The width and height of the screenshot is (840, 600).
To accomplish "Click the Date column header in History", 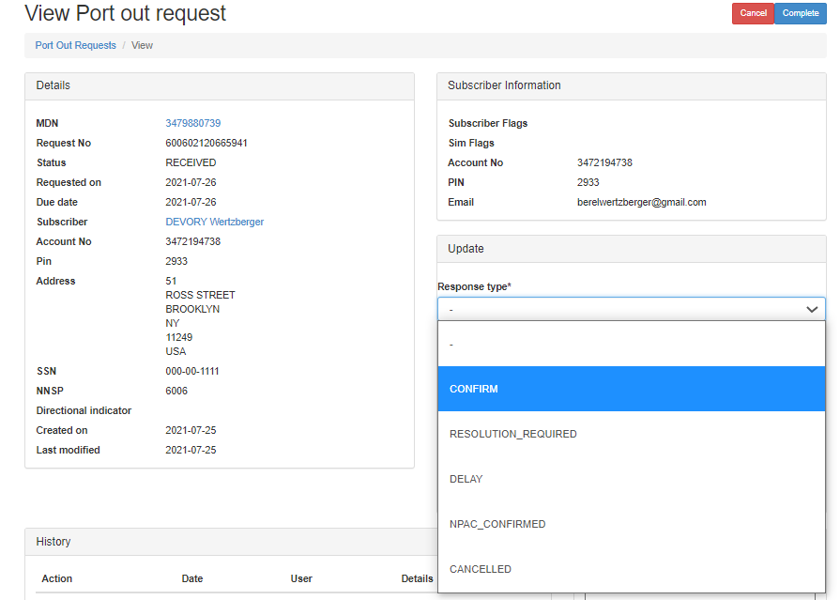I will point(191,578).
